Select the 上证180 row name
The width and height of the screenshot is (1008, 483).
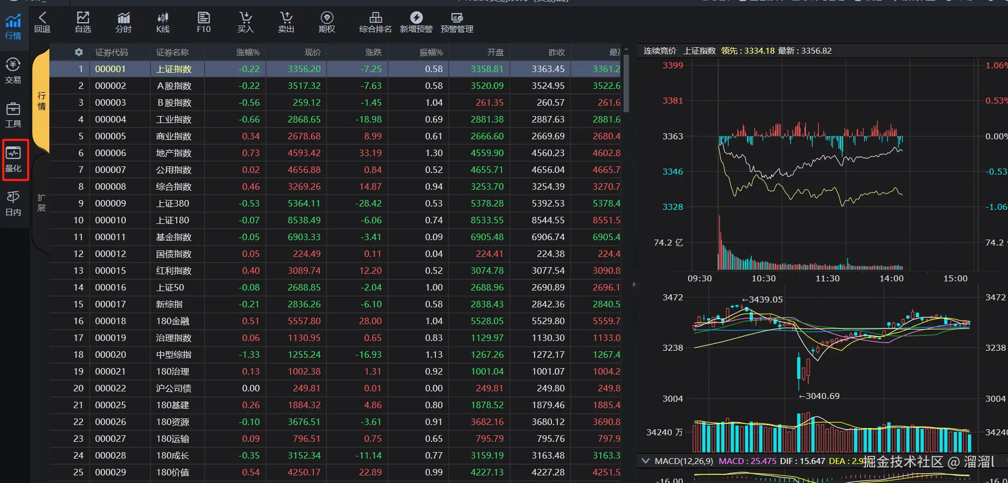click(x=172, y=220)
